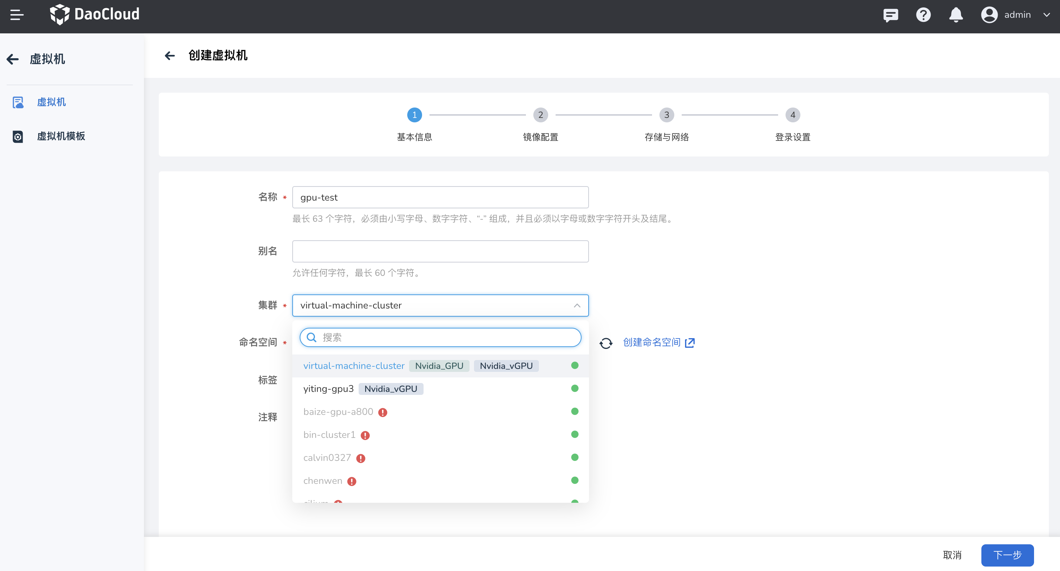
Task: Click warning icon next to calvin0327
Action: pos(361,459)
